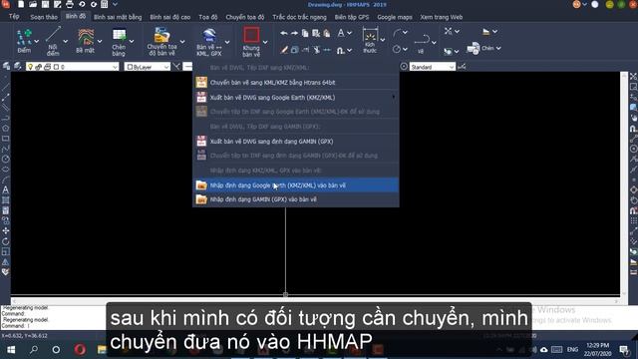Screen dimensions: 638x359
Task: Click the left-arrow icon in ribbon edit group
Action: click(284, 33)
